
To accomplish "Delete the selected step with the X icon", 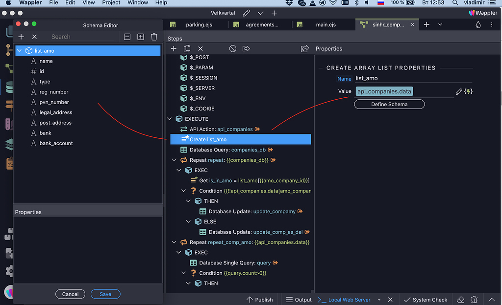I will pos(200,48).
